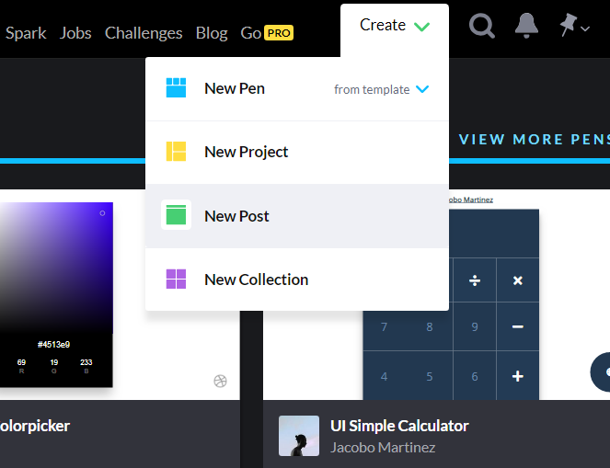Click calculator minus key
610x468 pixels.
point(518,326)
